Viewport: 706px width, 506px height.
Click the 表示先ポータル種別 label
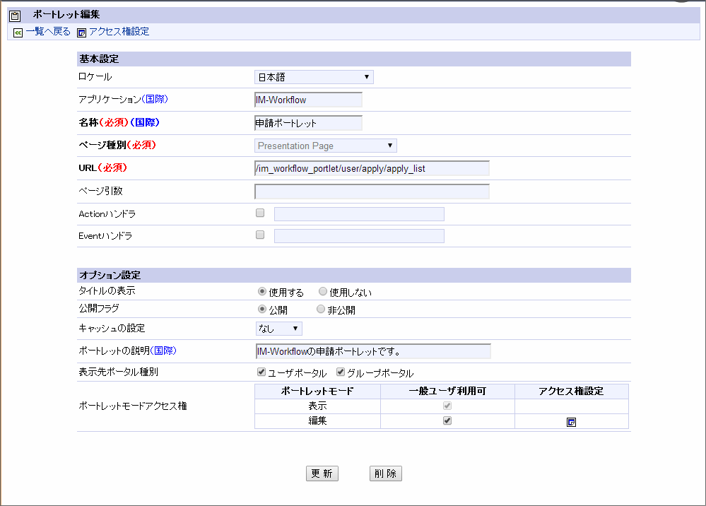[x=119, y=372]
